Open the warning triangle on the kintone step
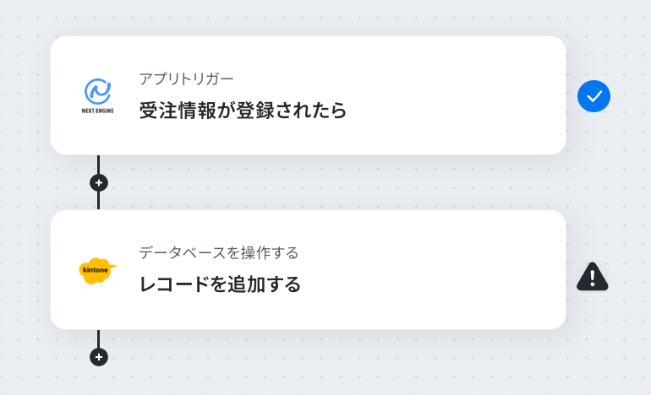The image size is (651, 395). coord(593,276)
